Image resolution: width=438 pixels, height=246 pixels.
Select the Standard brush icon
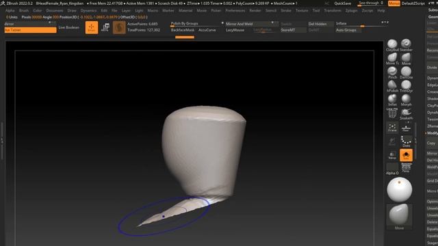tap(406, 45)
